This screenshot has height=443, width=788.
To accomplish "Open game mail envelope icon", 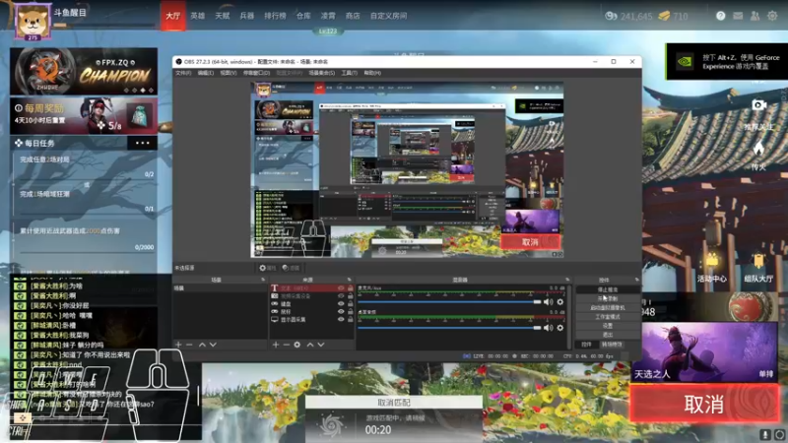I will 738,16.
